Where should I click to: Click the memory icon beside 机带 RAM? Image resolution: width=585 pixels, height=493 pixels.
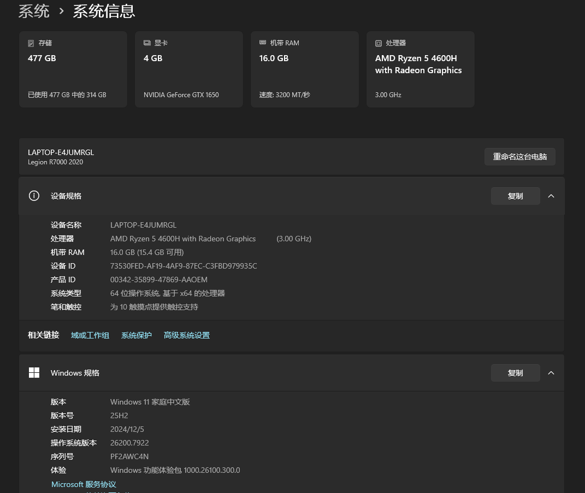263,43
